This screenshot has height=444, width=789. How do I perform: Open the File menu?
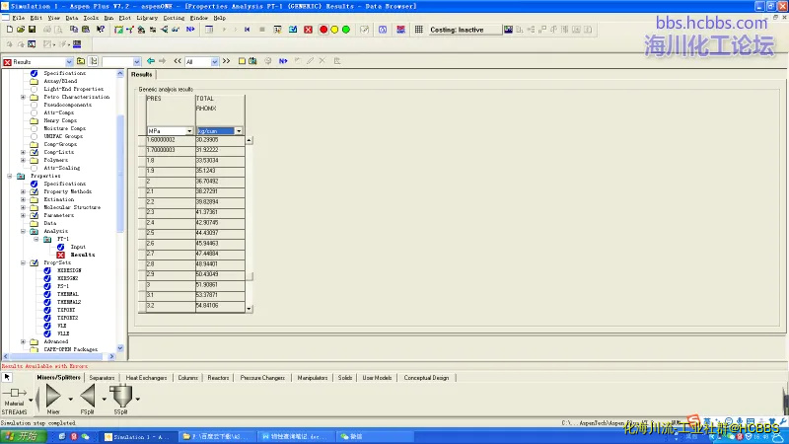(x=18, y=18)
